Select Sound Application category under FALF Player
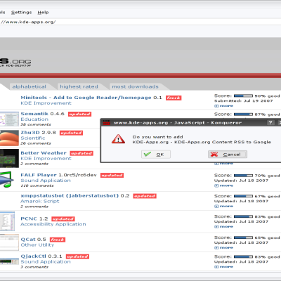This screenshot has width=281, height=281. tap(46, 181)
